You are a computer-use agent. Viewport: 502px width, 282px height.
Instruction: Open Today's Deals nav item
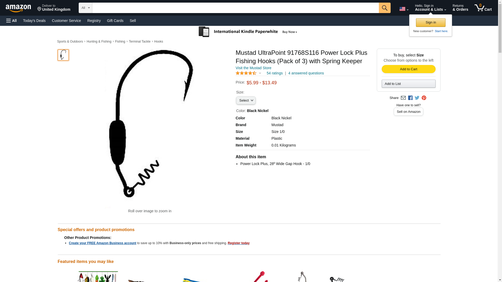[34, 21]
